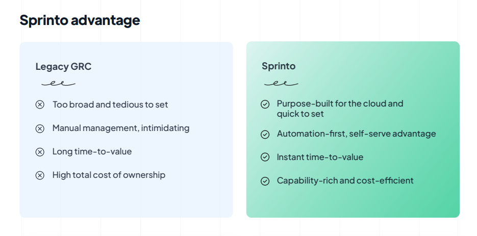
Task: Select the Legacy GRC card title
Action: (63, 66)
